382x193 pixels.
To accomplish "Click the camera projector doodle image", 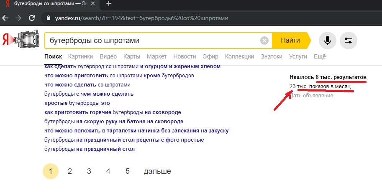I will tap(26, 39).
